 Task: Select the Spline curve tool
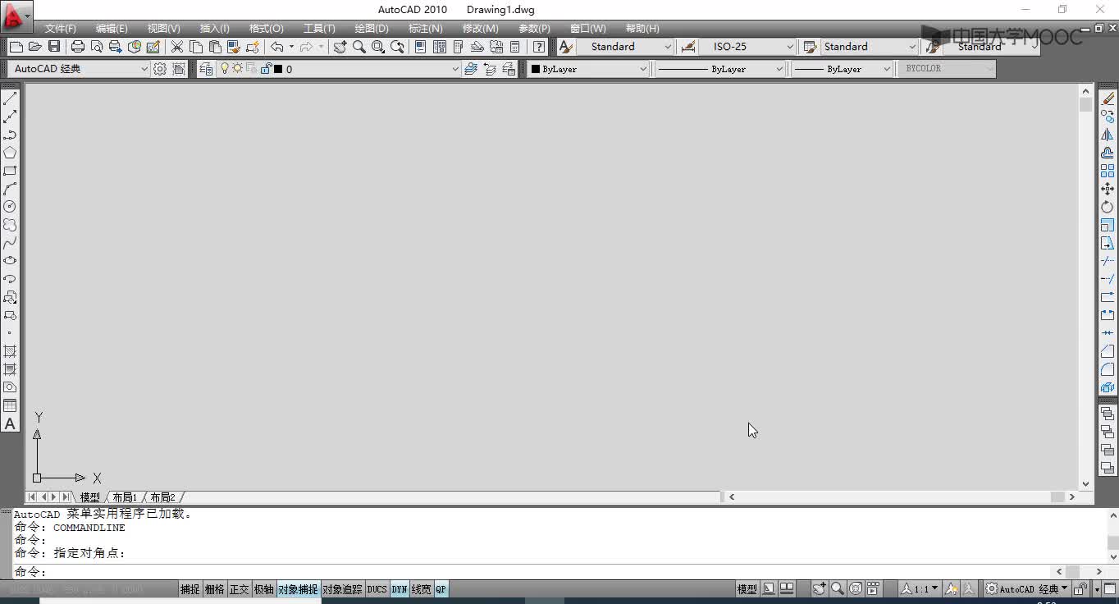point(10,243)
